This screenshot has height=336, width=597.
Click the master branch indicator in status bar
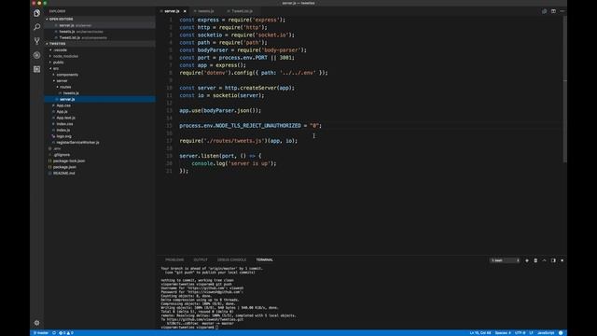click(x=41, y=333)
